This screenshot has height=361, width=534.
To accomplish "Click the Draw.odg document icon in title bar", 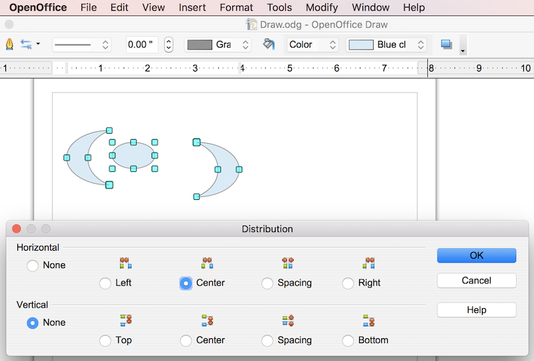I will 252,24.
